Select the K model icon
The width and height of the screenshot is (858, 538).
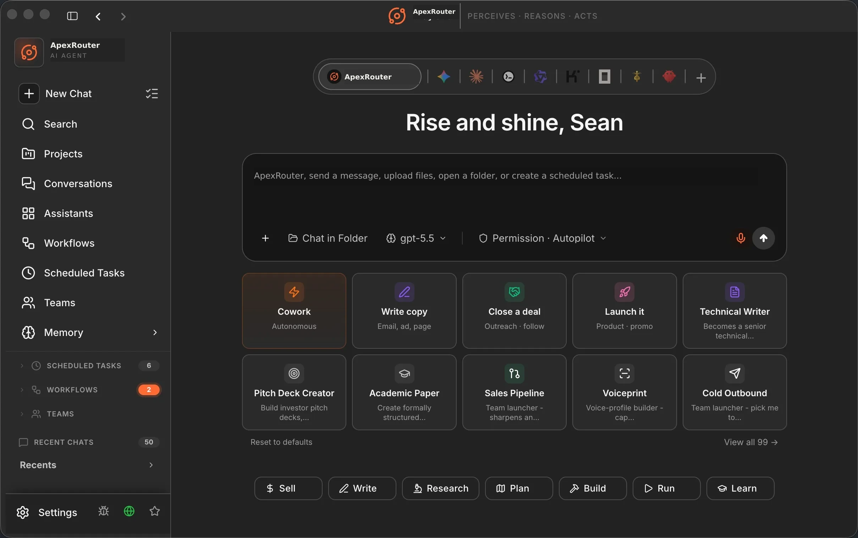[573, 77]
